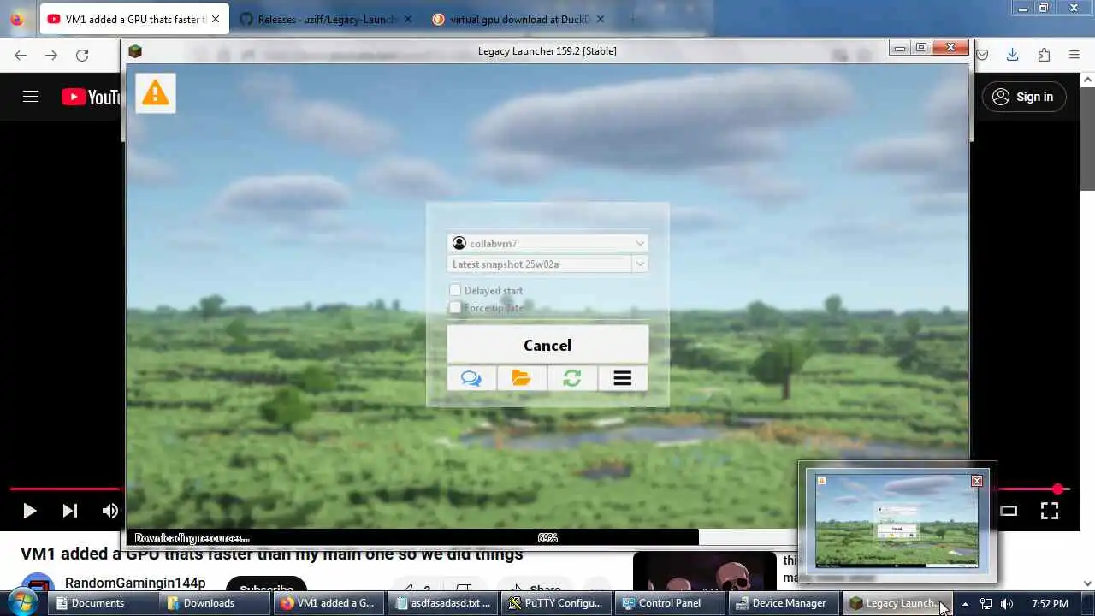This screenshot has width=1095, height=616.
Task: Open the launcher chat/support speech bubble button
Action: [471, 378]
